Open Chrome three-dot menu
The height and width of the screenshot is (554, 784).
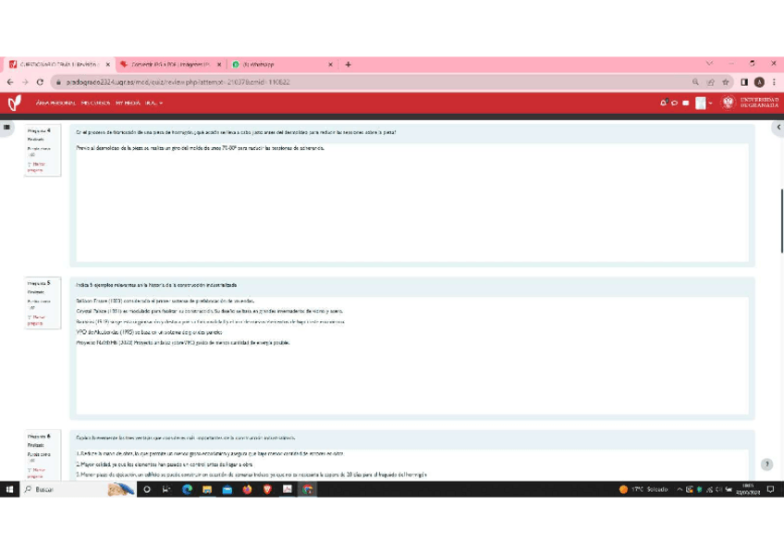tap(774, 82)
